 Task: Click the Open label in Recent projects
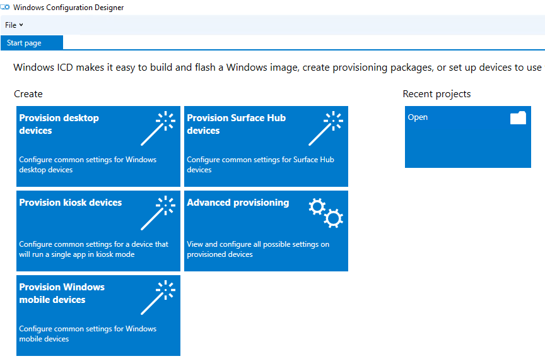coord(418,117)
